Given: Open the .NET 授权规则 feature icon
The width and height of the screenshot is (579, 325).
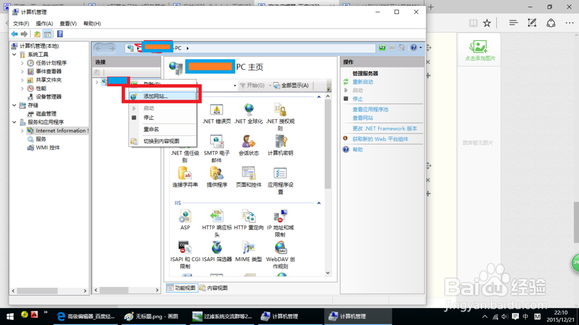Looking at the screenshot, I should click(280, 117).
